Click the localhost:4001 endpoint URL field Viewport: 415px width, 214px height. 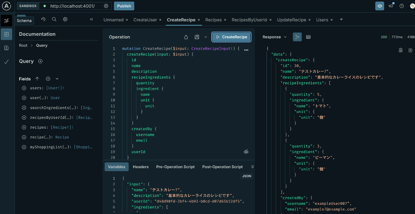coord(72,6)
